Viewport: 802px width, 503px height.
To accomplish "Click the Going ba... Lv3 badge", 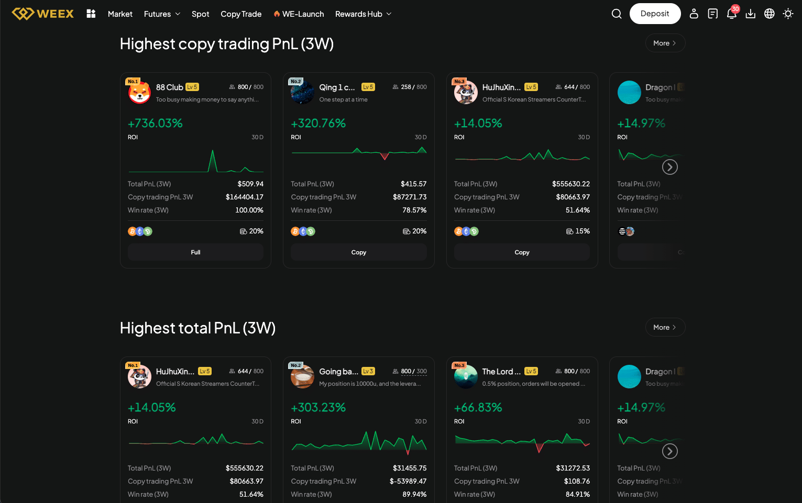I will pyautogui.click(x=368, y=372).
